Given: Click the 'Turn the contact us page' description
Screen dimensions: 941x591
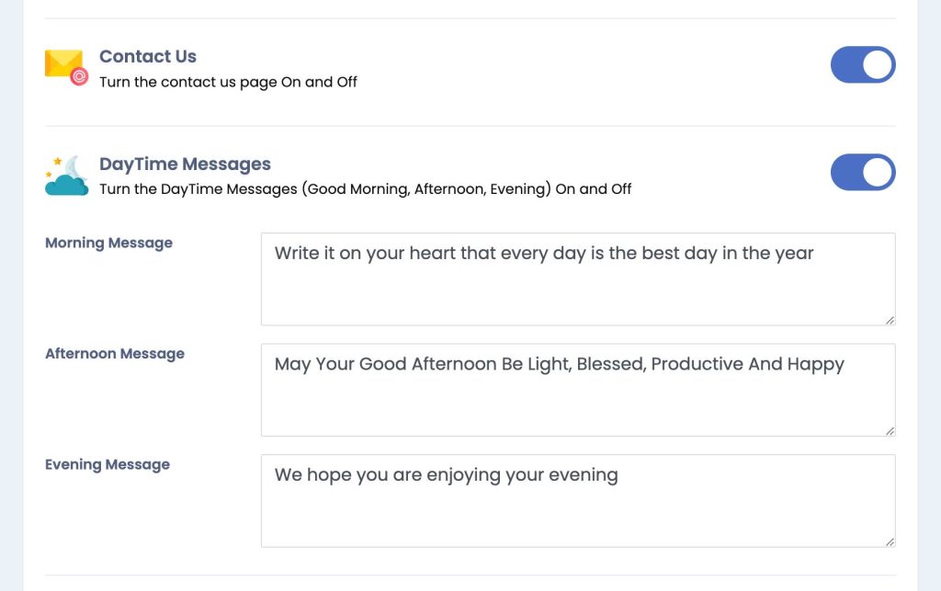Looking at the screenshot, I should click(x=228, y=82).
